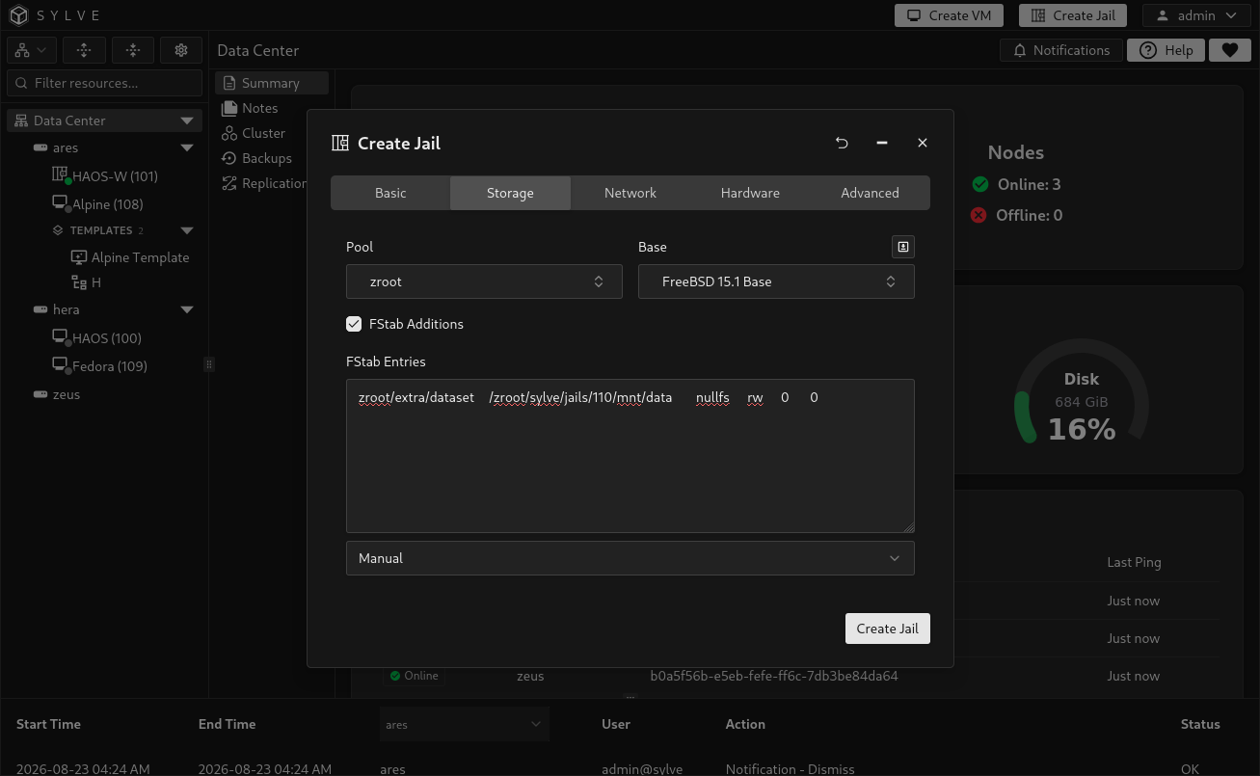
Task: Click the zeus node server icon
Action: 40,394
